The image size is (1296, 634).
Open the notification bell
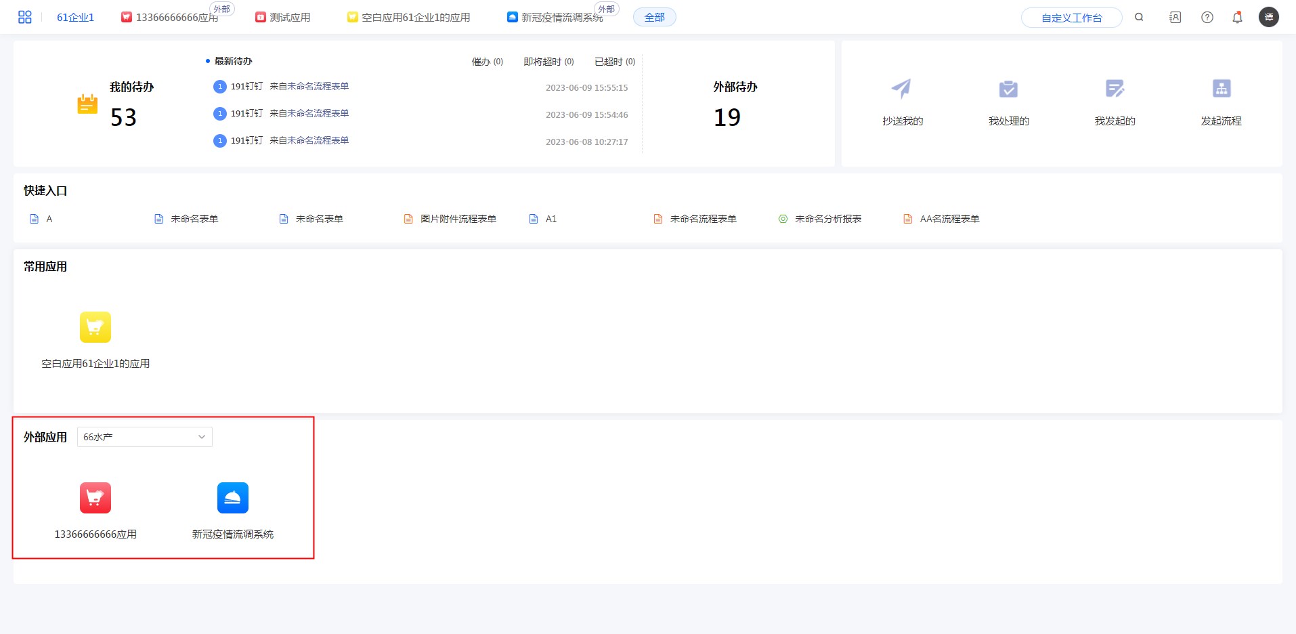tap(1237, 18)
